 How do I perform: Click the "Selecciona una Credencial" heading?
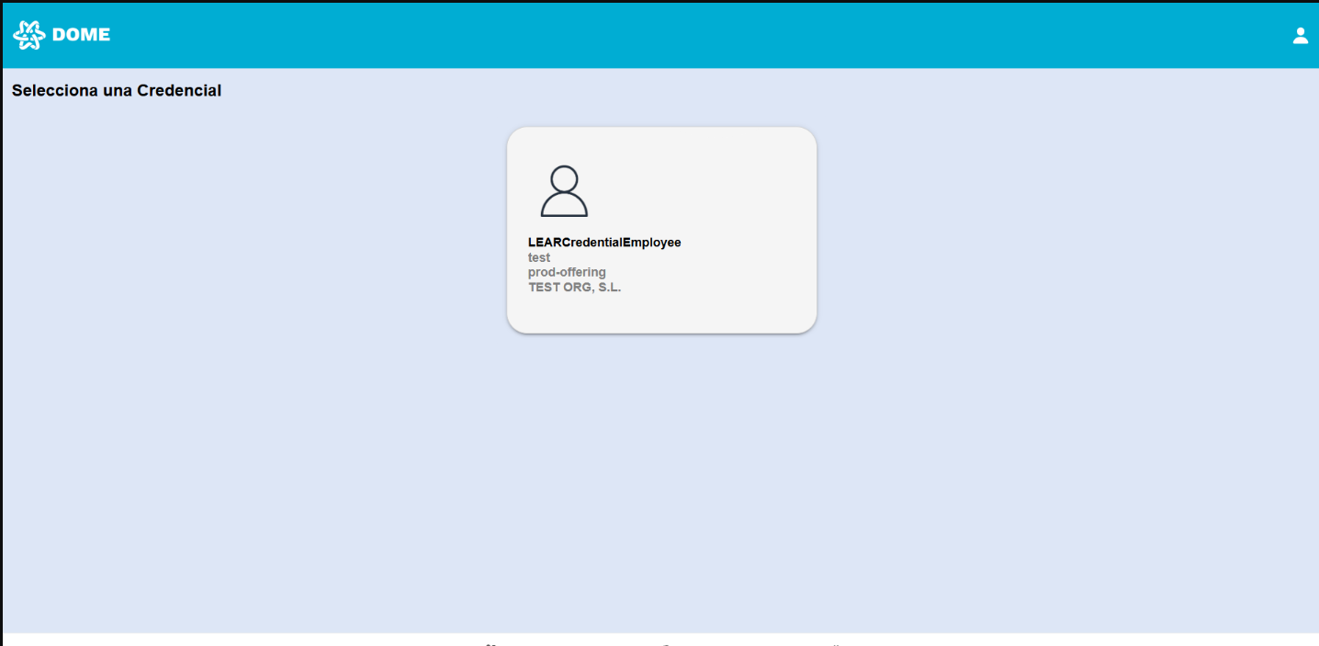[x=117, y=91]
